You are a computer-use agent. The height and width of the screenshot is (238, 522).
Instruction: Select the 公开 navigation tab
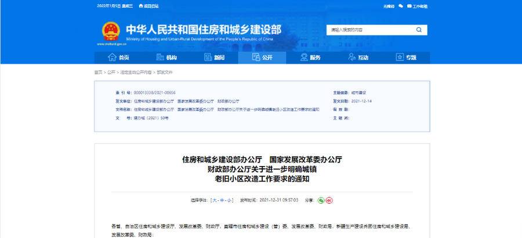(262, 57)
